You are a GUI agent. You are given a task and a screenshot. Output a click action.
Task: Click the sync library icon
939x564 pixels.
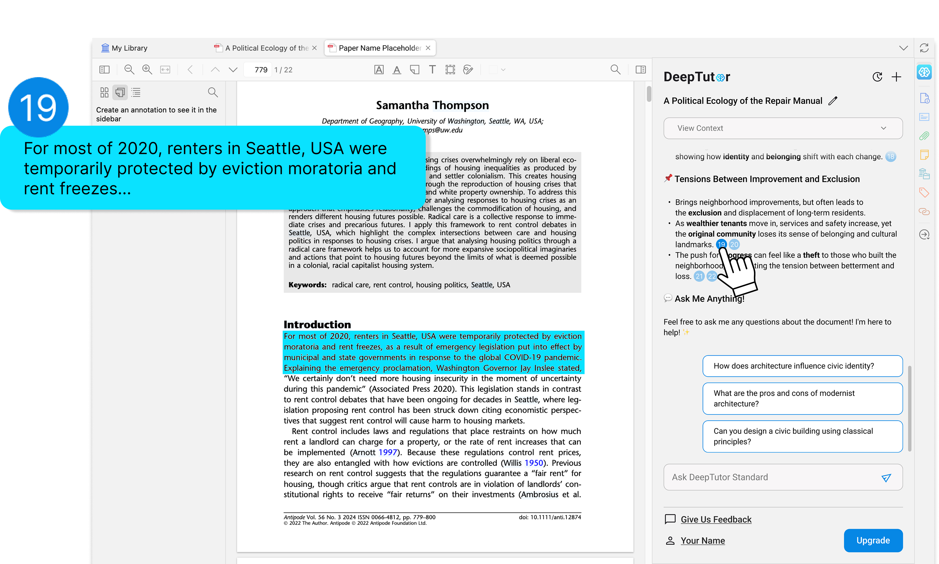924,48
